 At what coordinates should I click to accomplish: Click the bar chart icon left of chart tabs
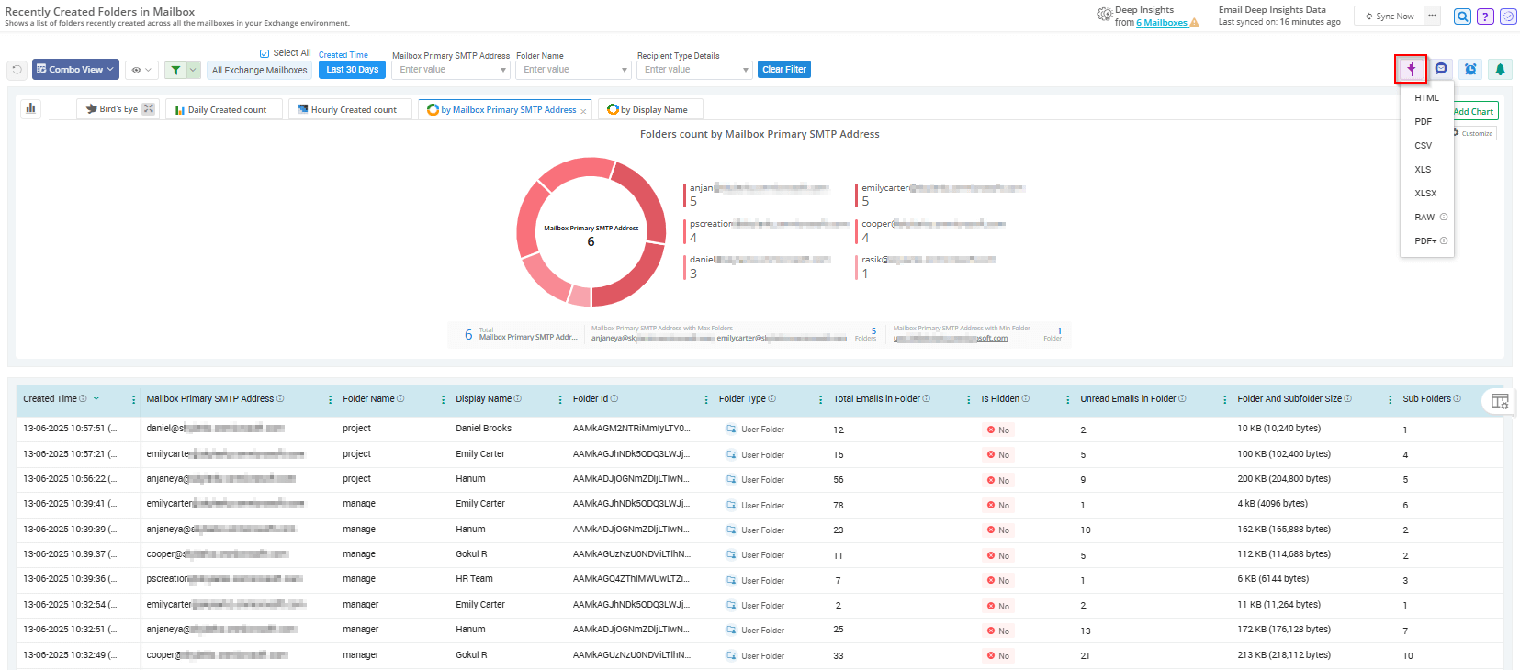point(31,108)
